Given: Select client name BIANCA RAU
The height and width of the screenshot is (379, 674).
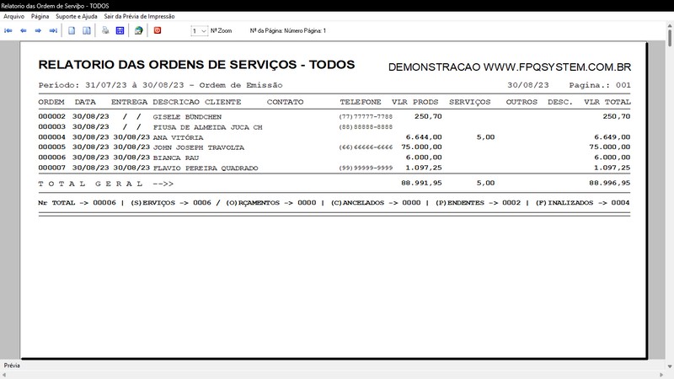Looking at the screenshot, I should [176, 157].
